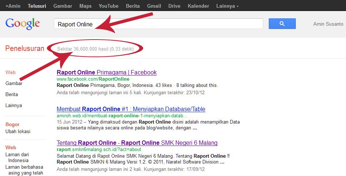Click the blue search magnifier button
346x176 pixels.
click(x=282, y=24)
